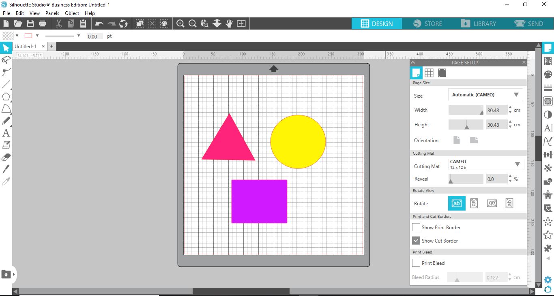Switch to the LIBRARY tab

(x=479, y=23)
